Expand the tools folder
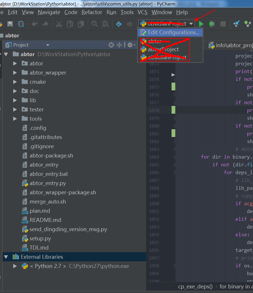Viewport: 253px width, 293px height. pos(15,119)
